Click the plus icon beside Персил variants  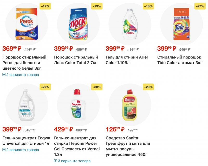[56, 161]
